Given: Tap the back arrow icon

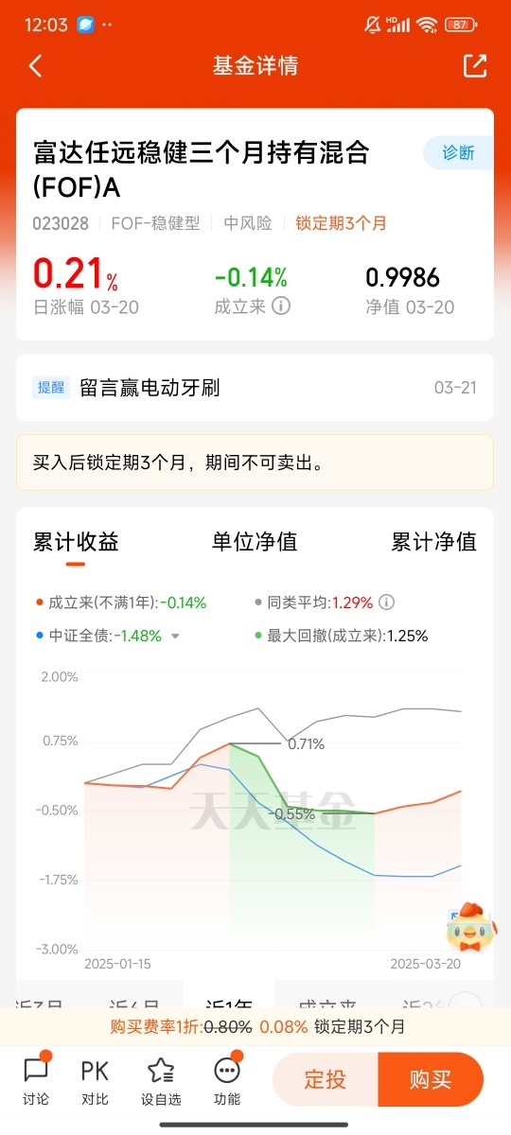Looking at the screenshot, I should (x=36, y=66).
